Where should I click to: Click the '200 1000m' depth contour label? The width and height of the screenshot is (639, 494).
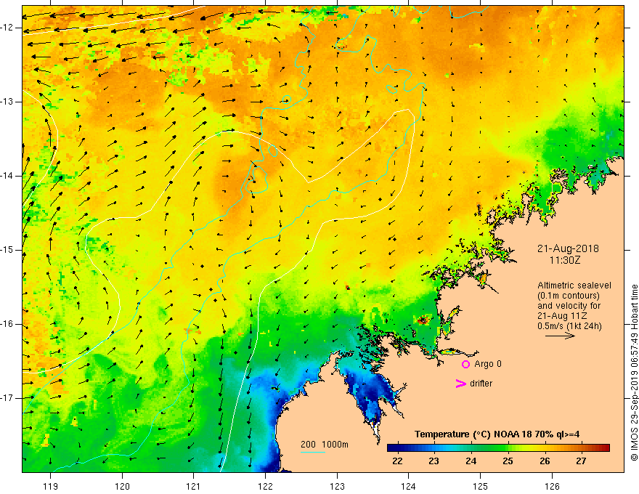(x=325, y=445)
